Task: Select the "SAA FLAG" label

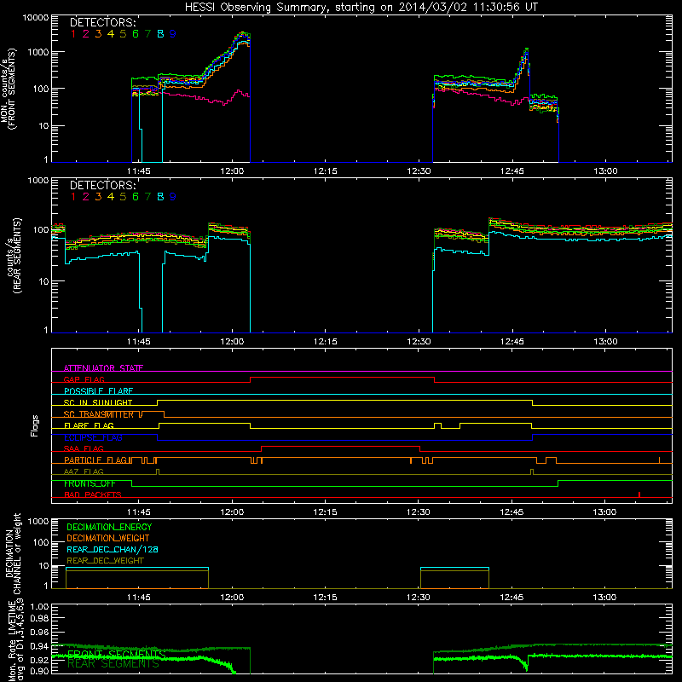Action: (x=84, y=448)
